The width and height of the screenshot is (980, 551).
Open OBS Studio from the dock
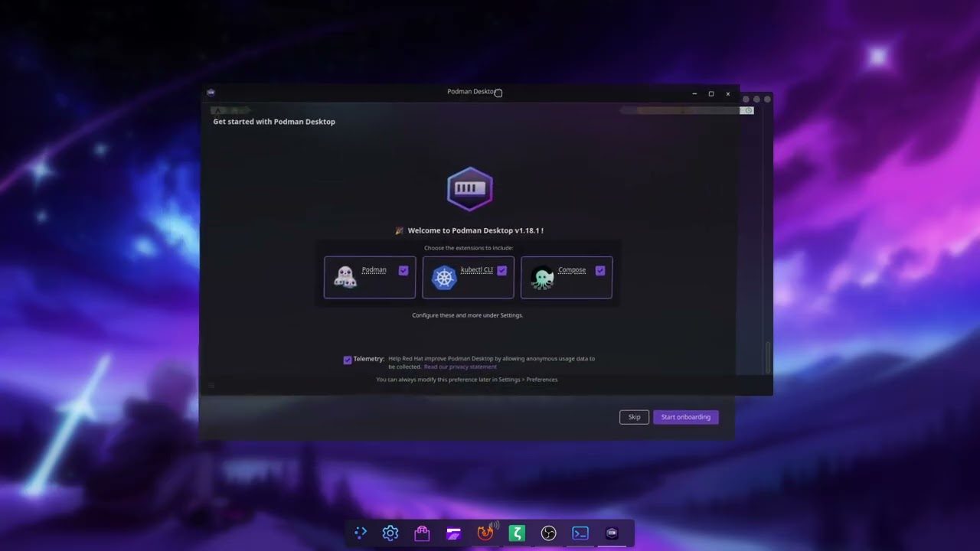tap(548, 533)
